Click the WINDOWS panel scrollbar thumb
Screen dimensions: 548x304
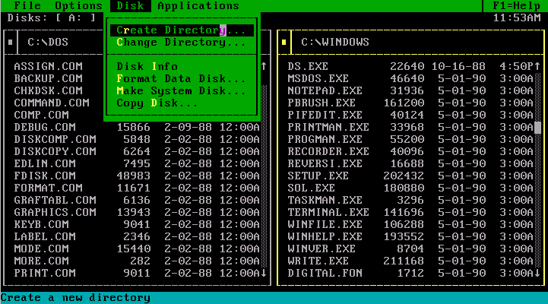click(x=537, y=127)
